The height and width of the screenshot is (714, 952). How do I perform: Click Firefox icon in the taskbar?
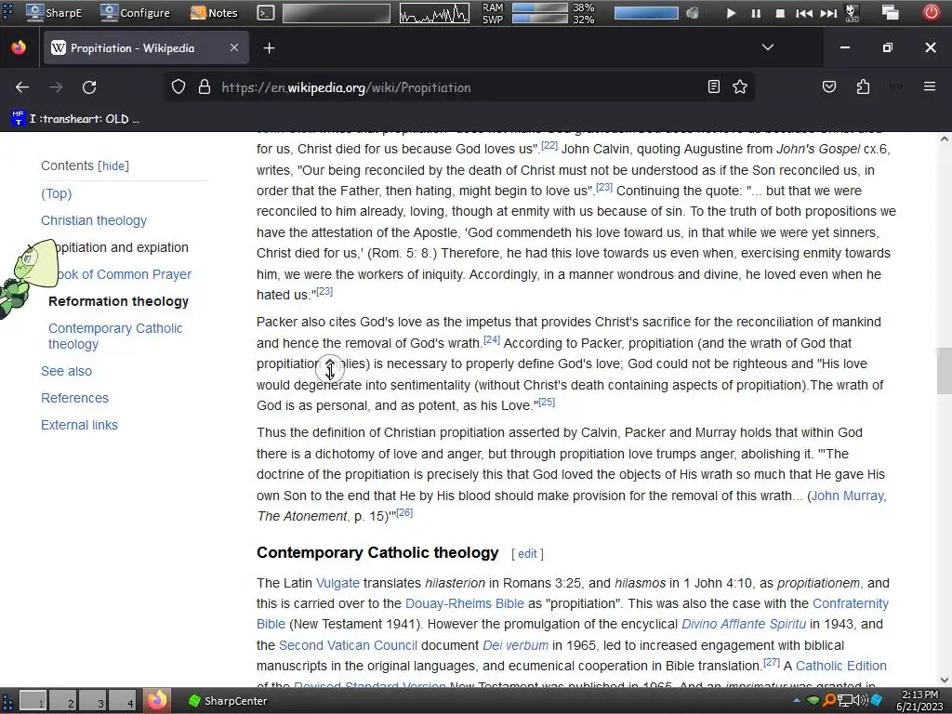pos(157,700)
